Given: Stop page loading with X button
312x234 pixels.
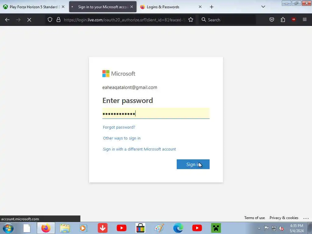Looking at the screenshot, I should coord(29,20).
